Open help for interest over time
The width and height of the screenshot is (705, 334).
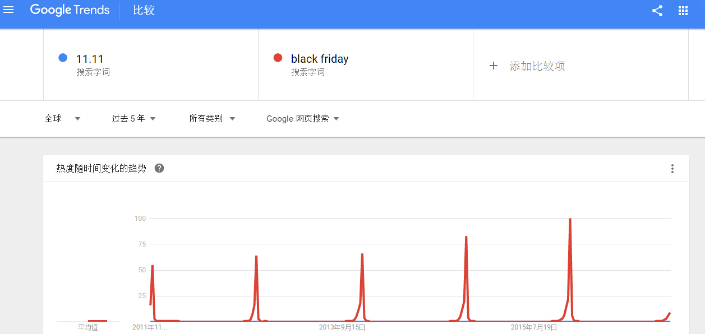(159, 168)
